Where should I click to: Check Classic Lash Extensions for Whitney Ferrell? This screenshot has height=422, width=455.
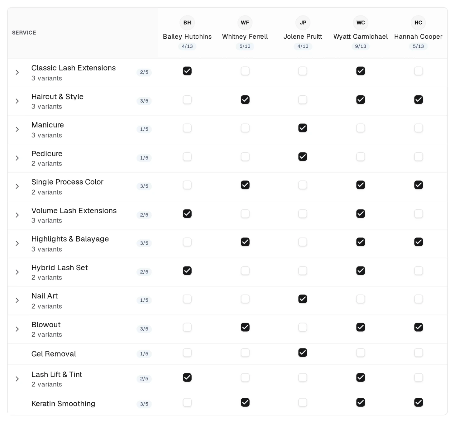click(245, 71)
